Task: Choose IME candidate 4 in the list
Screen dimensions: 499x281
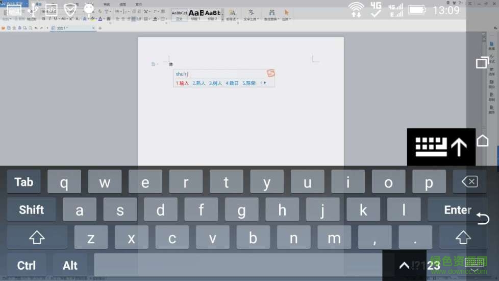Action: [x=232, y=83]
